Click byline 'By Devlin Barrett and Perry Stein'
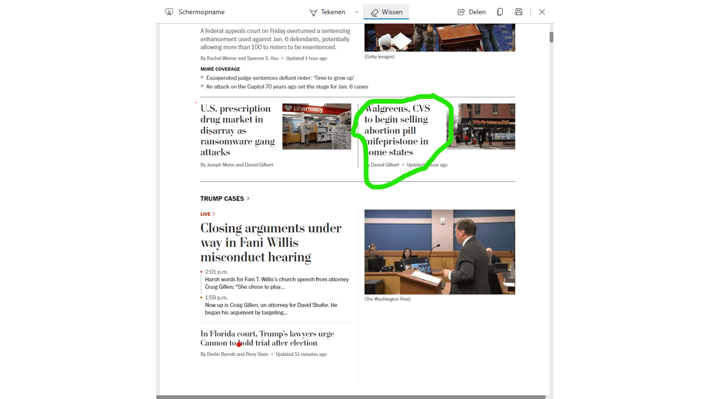 pyautogui.click(x=234, y=354)
